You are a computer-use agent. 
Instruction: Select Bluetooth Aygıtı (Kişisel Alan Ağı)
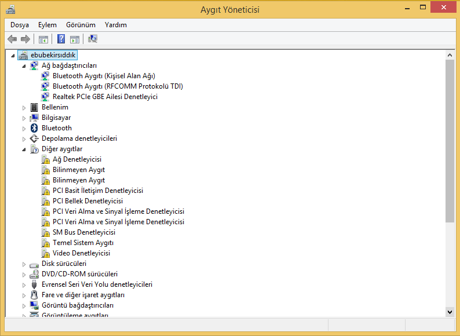click(104, 76)
